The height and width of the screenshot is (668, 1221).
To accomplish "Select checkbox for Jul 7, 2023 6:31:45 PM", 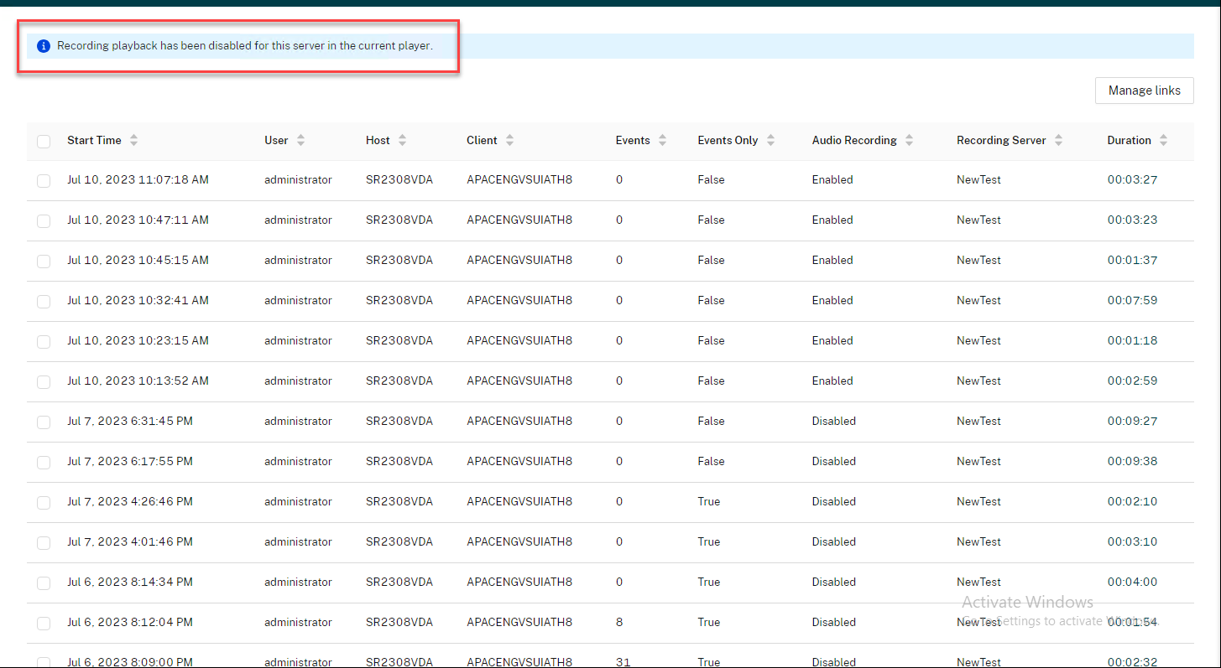I will pyautogui.click(x=44, y=422).
